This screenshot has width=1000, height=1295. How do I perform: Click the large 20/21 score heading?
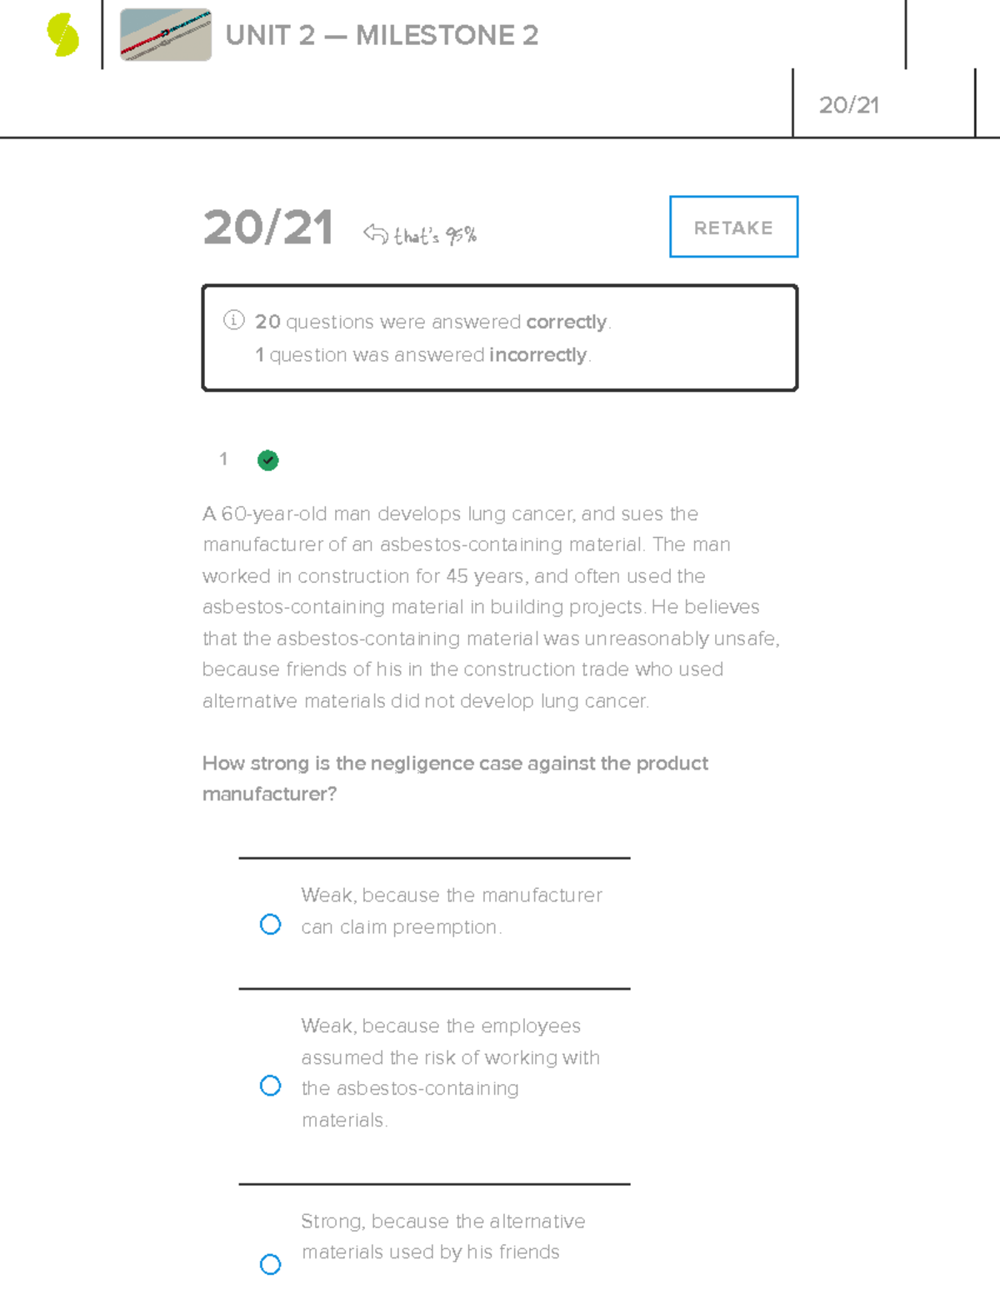pos(268,227)
